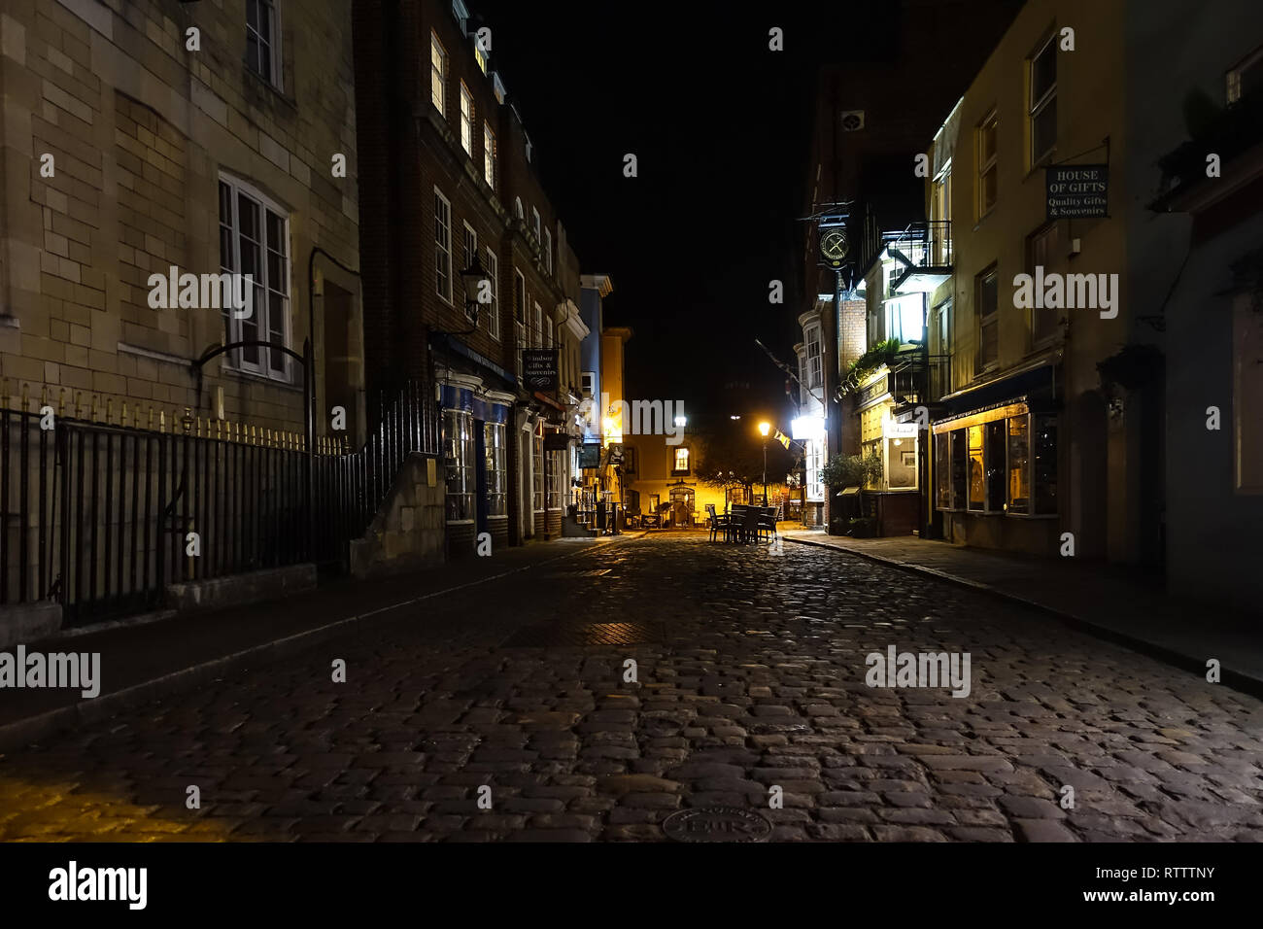The image size is (1263, 929).
Task: Click the House of Gifts hanging sign
Action: [x=1076, y=191]
